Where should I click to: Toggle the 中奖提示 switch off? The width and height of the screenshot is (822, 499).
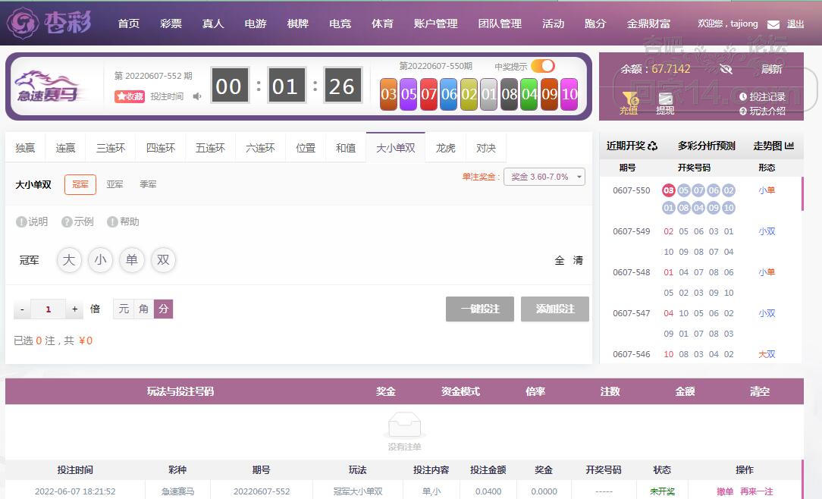(x=541, y=65)
